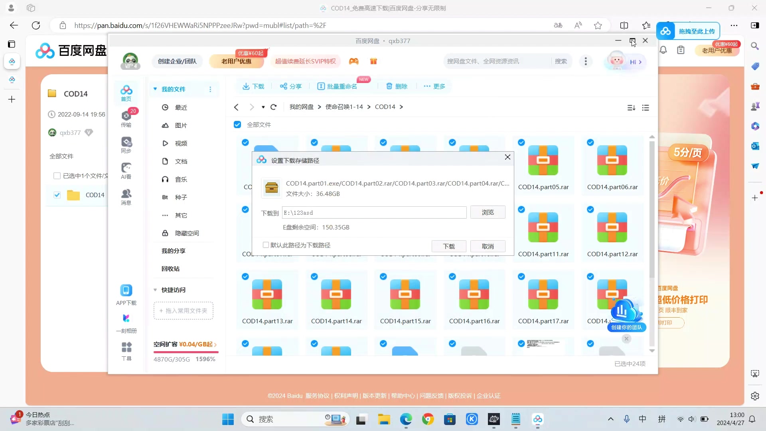Confirm with the 下载 button in dialog
The image size is (766, 431).
449,246
